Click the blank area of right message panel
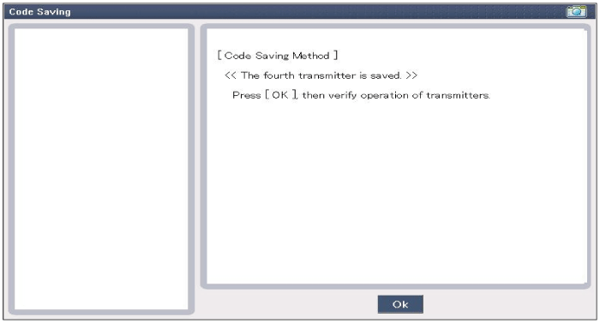 [x=397, y=191]
